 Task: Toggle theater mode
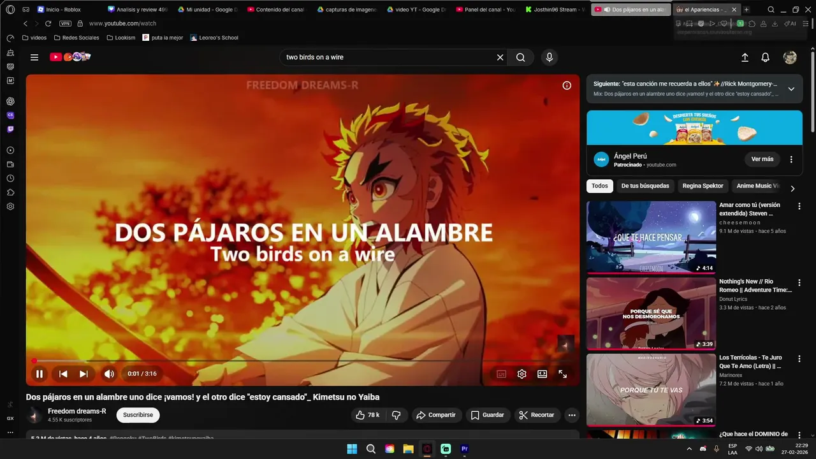(542, 374)
